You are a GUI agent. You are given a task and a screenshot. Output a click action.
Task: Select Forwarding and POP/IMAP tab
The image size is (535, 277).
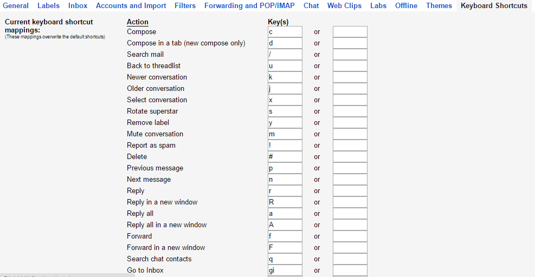click(249, 6)
